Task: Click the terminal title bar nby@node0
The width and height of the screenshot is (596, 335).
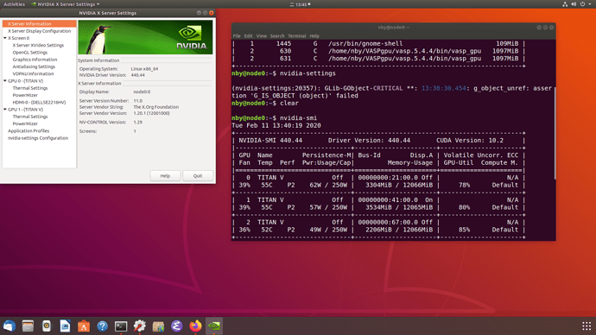Action: (393, 28)
